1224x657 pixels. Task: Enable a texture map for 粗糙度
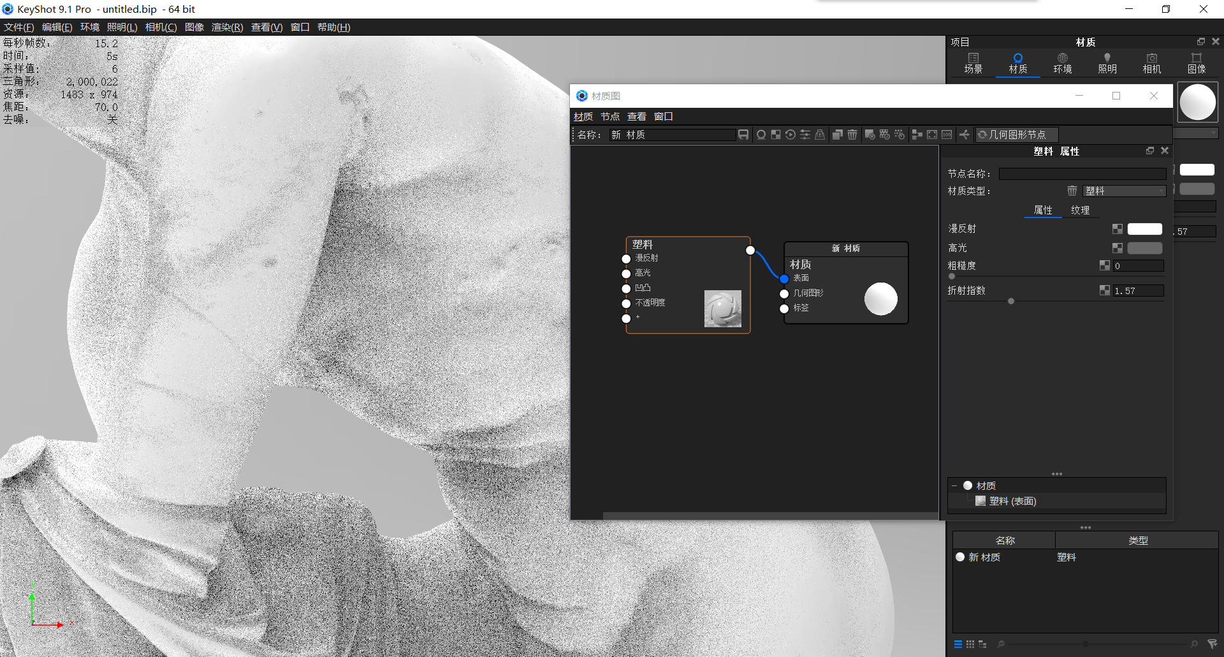coord(1104,265)
